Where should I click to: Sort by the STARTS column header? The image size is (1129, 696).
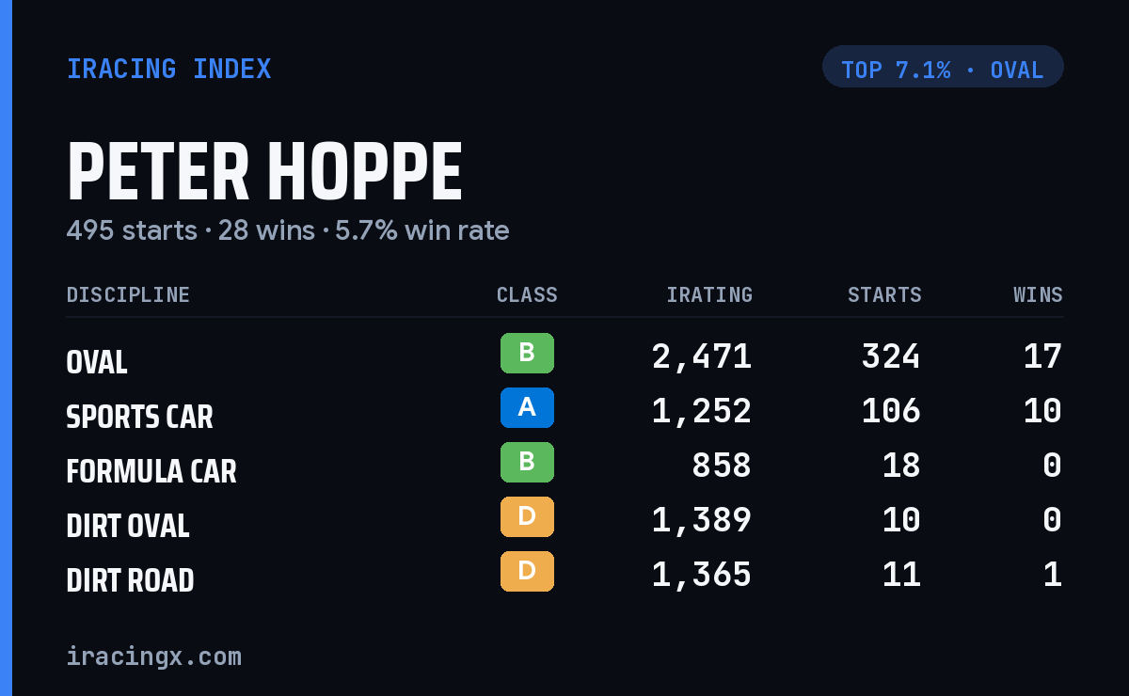pos(884,295)
